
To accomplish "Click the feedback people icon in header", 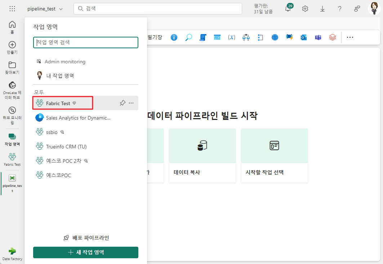I will click(x=357, y=9).
